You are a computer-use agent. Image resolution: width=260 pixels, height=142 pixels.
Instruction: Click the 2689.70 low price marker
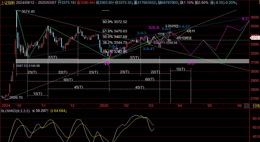(16, 97)
